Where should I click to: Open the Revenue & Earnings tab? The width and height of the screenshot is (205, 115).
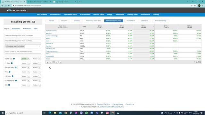click(161, 21)
